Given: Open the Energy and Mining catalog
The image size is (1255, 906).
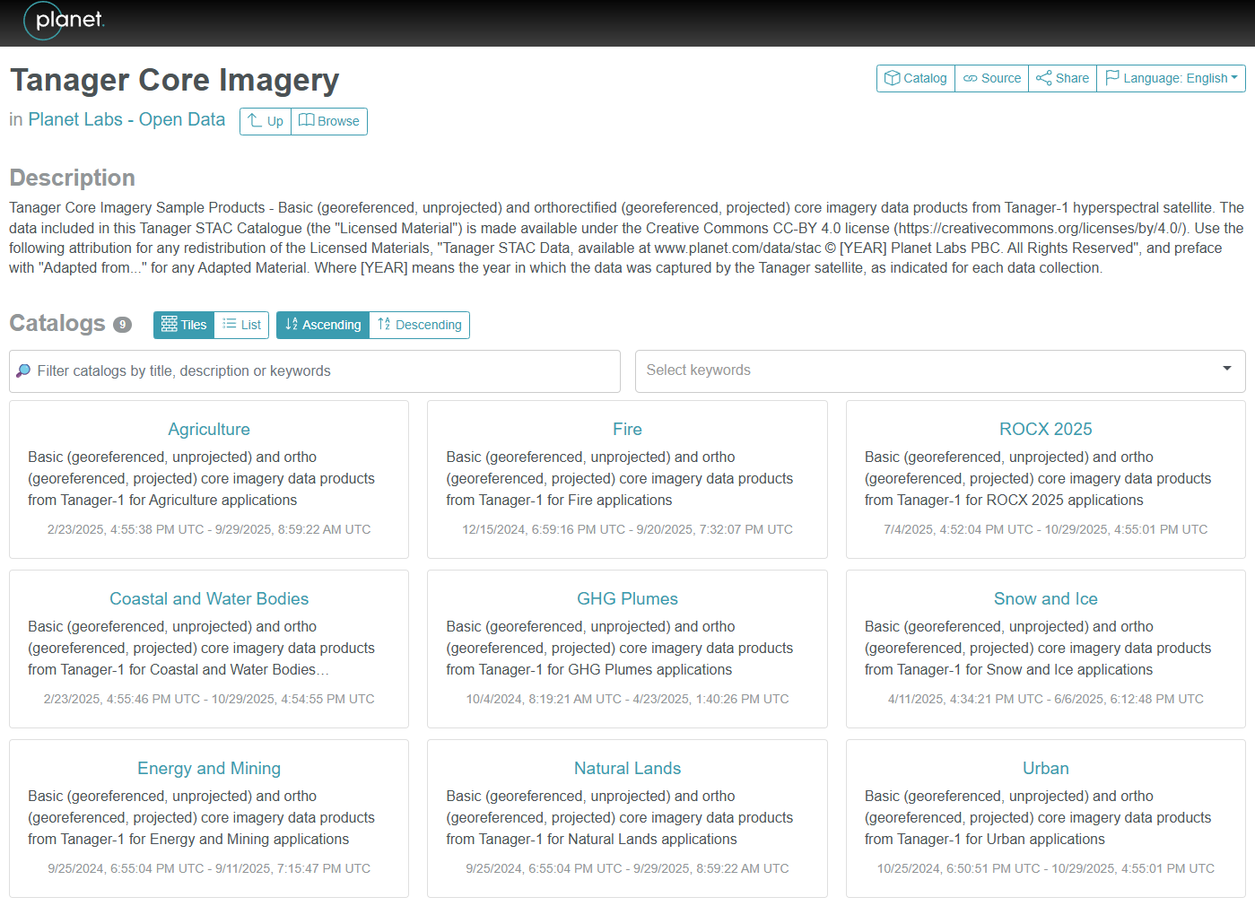Looking at the screenshot, I should pyautogui.click(x=209, y=769).
